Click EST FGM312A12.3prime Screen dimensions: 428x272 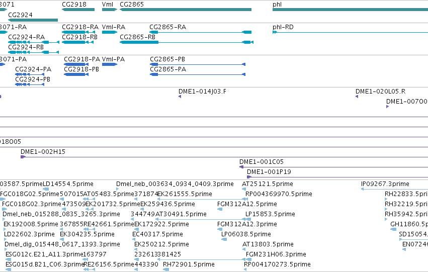tap(247, 224)
